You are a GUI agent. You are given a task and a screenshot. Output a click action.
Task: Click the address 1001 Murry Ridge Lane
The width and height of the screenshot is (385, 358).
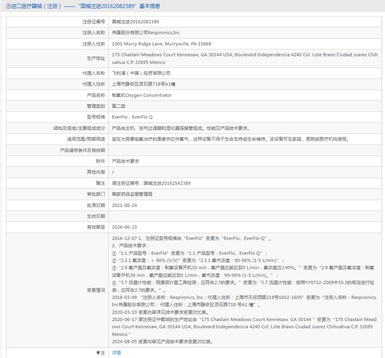pyautogui.click(x=161, y=44)
